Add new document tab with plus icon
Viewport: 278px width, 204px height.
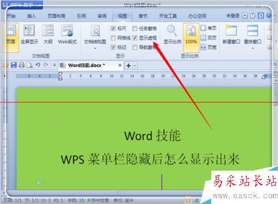click(128, 66)
